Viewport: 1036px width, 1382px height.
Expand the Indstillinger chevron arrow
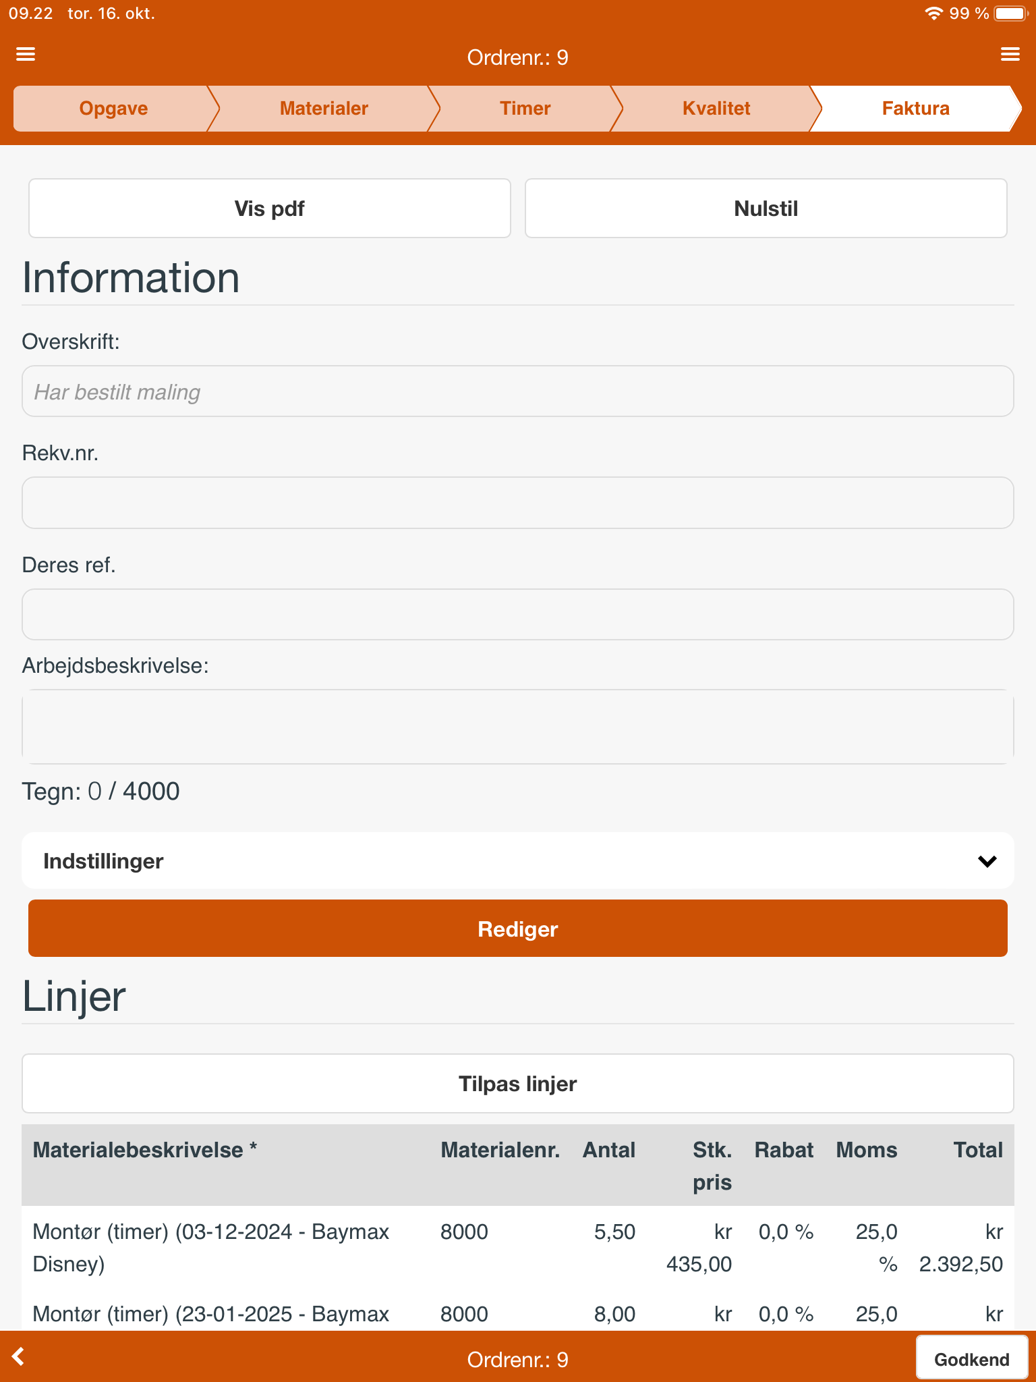tap(987, 861)
